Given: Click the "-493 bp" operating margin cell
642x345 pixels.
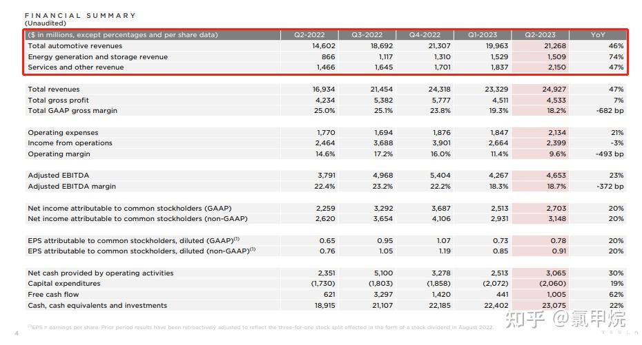Looking at the screenshot, I should (x=610, y=154).
